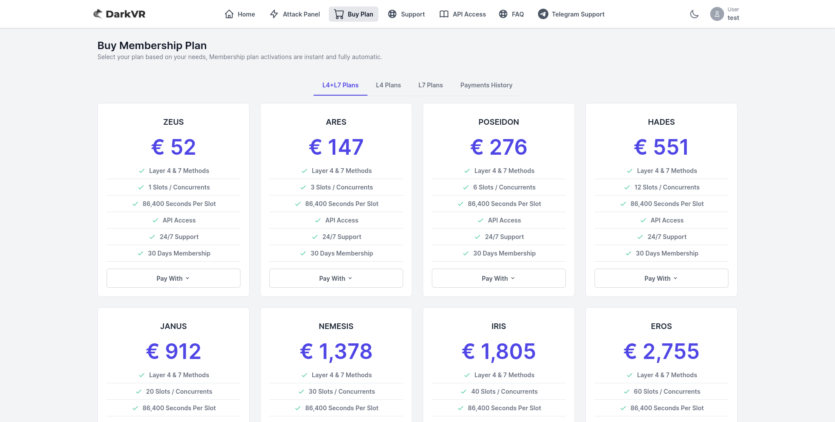Viewport: 835px width, 422px height.
Task: Click '30 Slots / Concurrents' text
Action: 342,392
